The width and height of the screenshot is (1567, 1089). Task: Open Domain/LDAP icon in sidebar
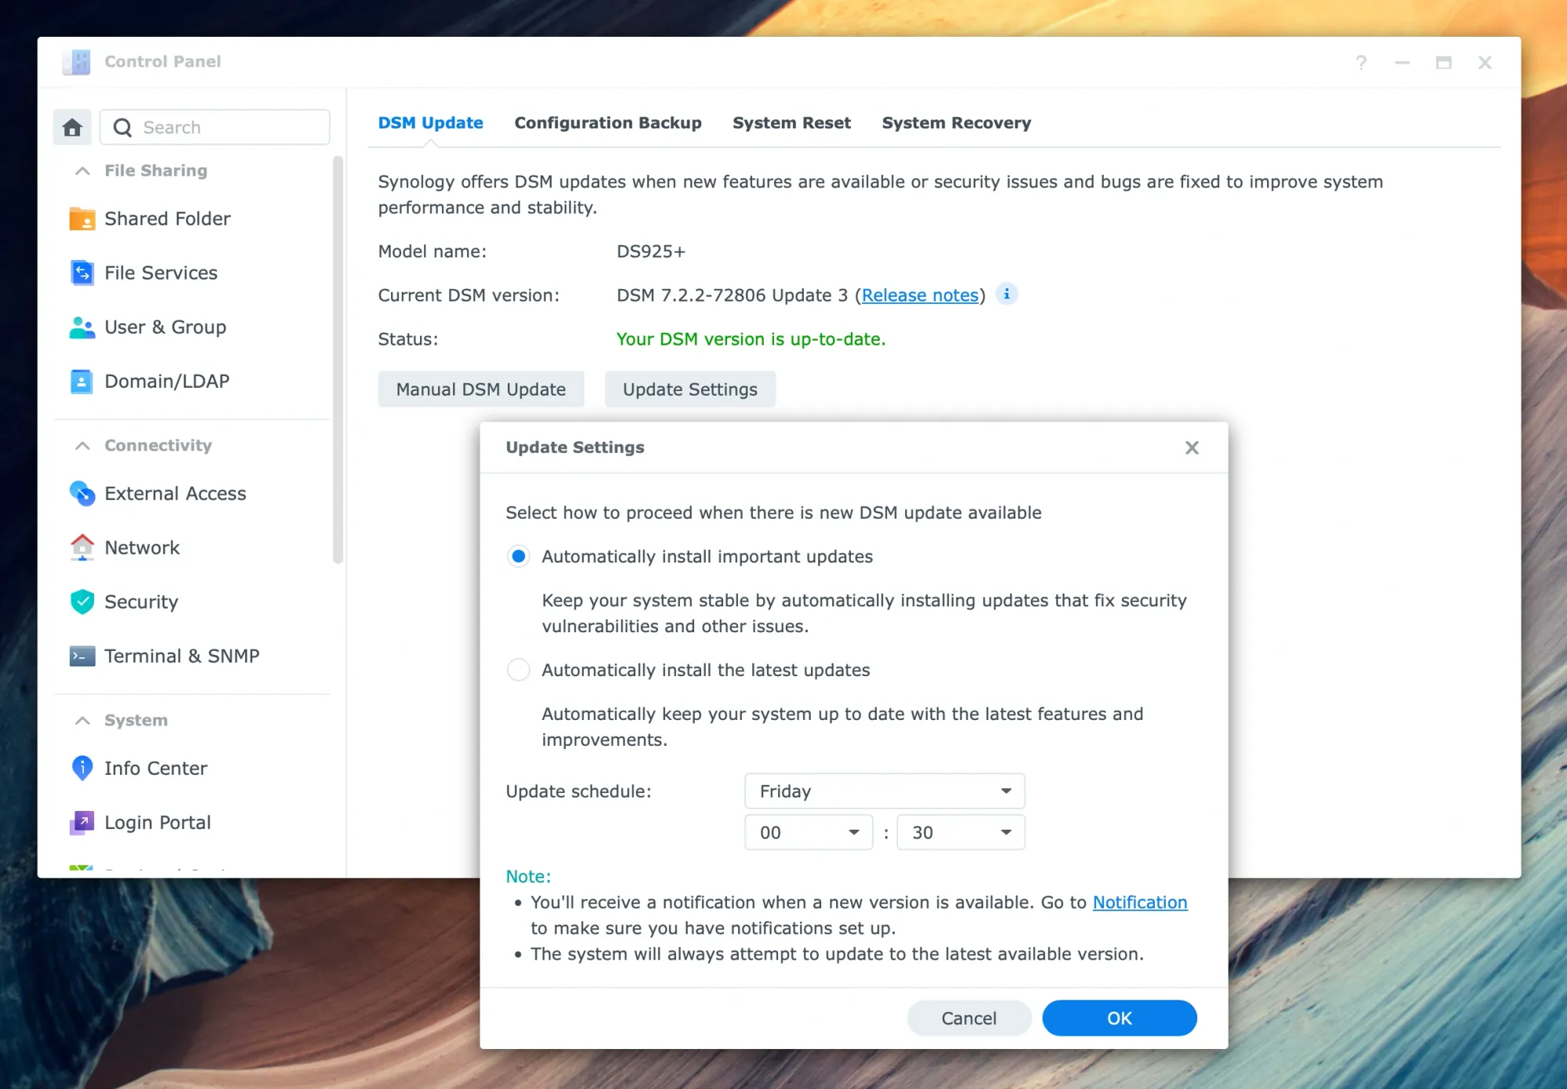82,381
